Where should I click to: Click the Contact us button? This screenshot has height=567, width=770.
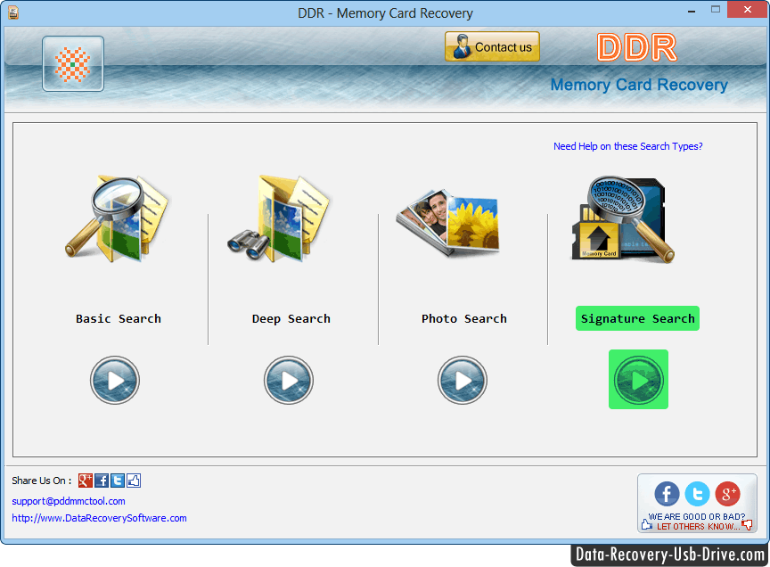491,45
